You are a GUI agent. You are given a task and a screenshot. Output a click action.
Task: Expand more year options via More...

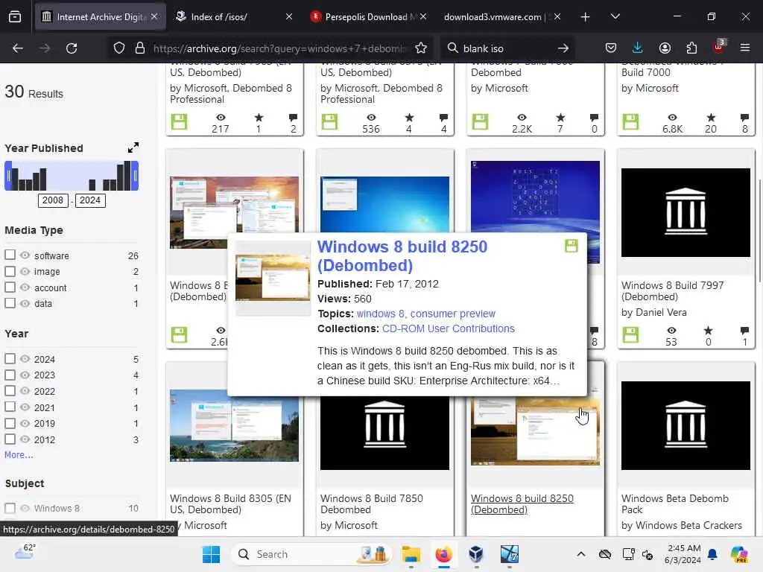coord(19,455)
